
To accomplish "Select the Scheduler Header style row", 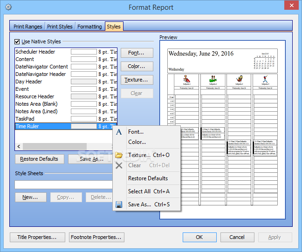I will click(66, 52).
